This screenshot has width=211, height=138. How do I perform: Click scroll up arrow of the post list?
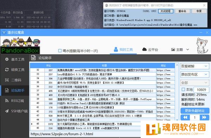pos(177,65)
